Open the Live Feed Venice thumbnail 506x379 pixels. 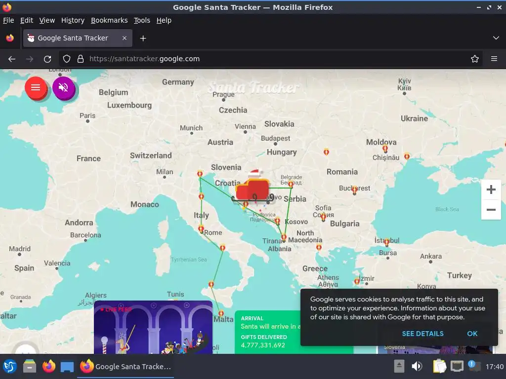point(153,327)
